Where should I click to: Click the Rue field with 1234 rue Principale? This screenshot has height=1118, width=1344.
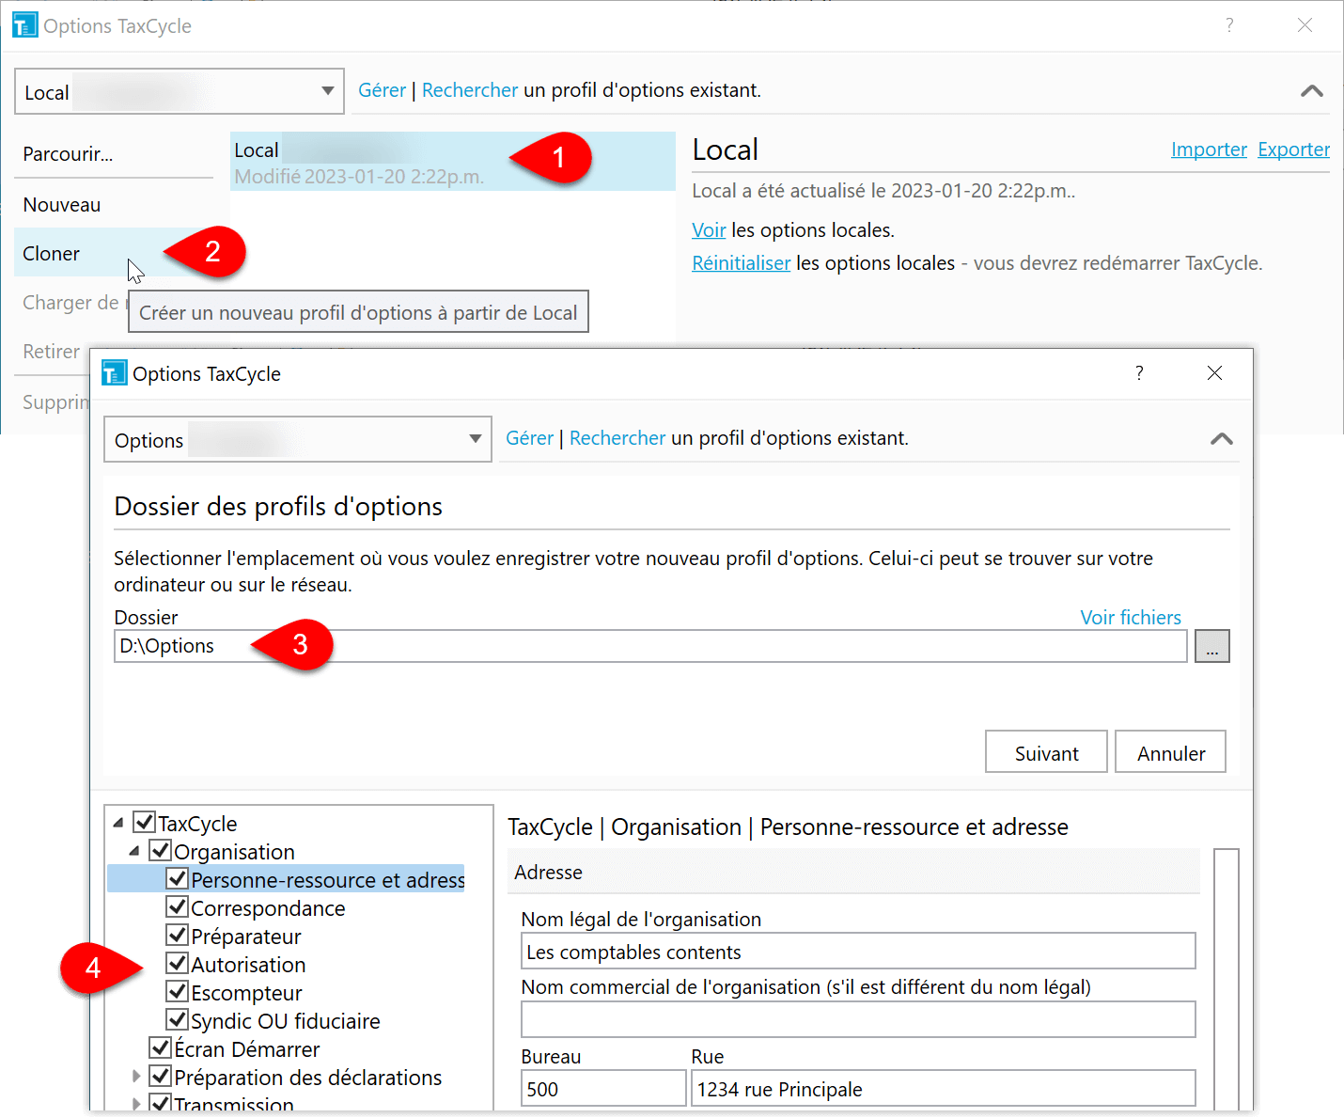click(x=944, y=1089)
